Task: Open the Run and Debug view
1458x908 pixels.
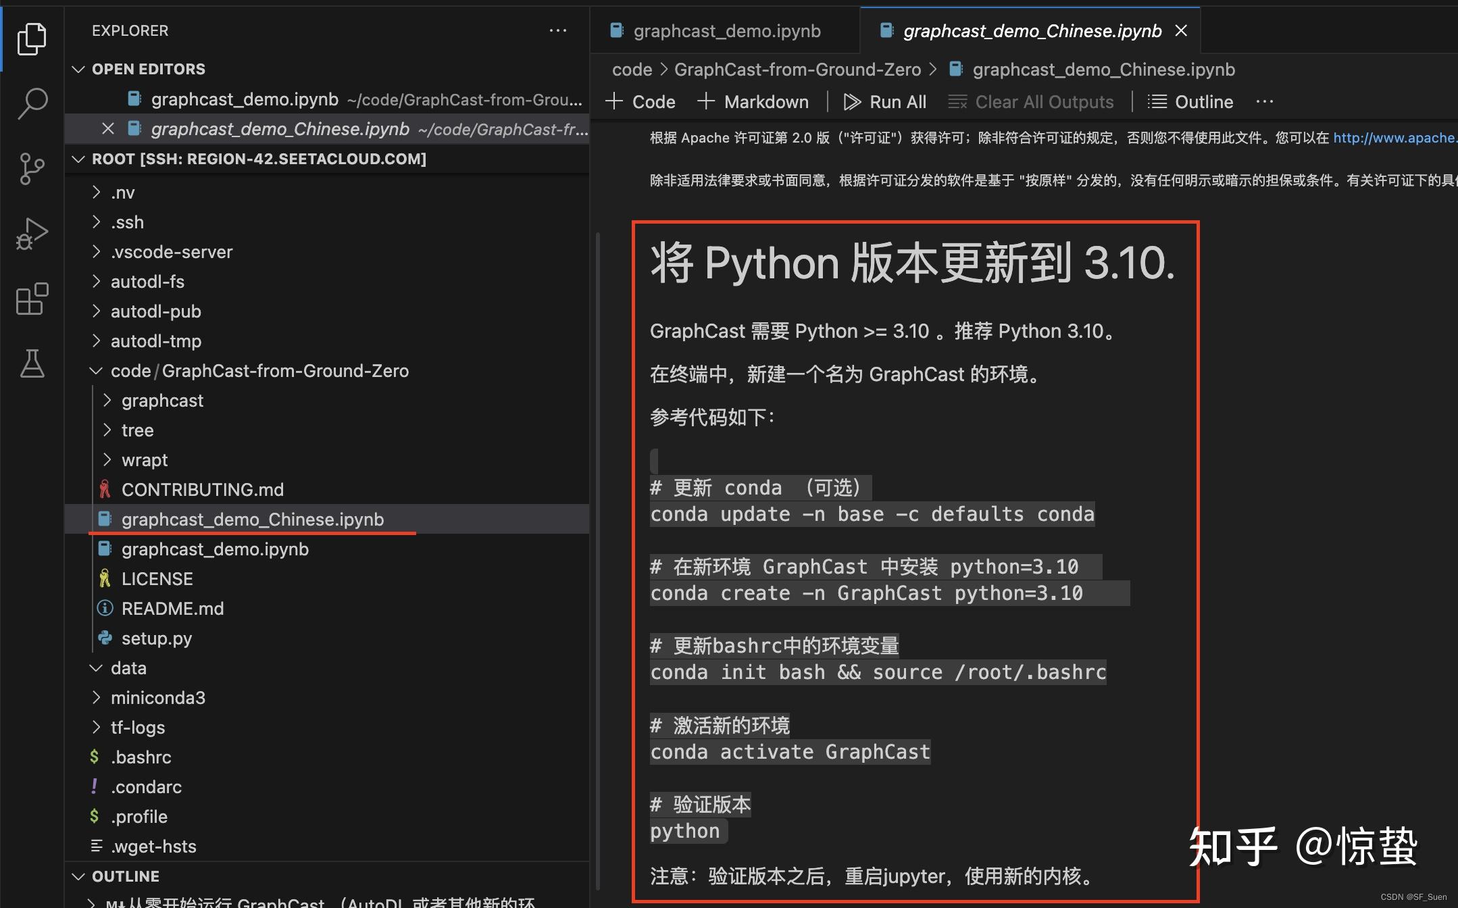Action: click(32, 233)
